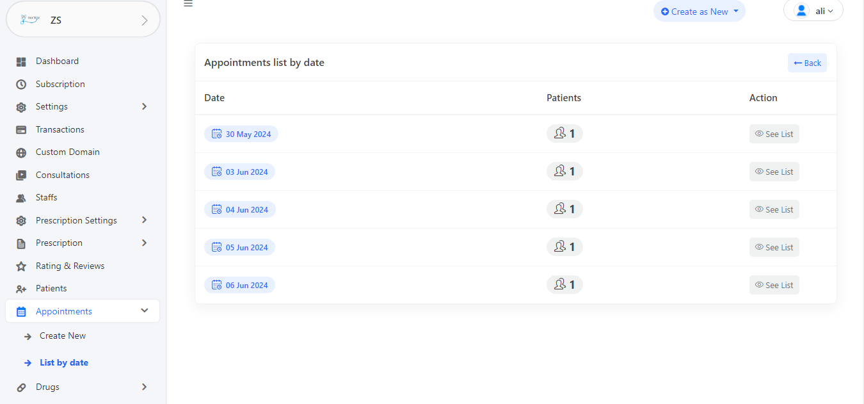This screenshot has width=864, height=404.
Task: Open the Dashboard grid icon
Action: [21, 61]
